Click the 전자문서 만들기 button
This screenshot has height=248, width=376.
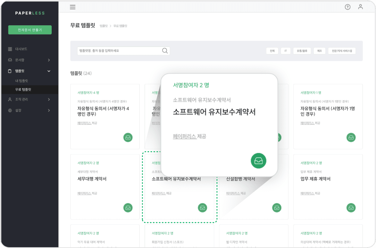(x=29, y=29)
